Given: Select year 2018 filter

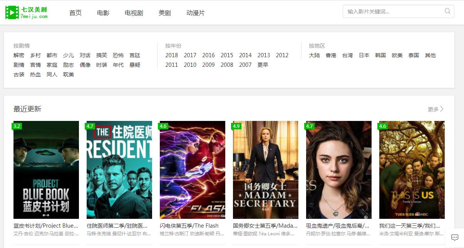Looking at the screenshot, I should click(172, 55).
